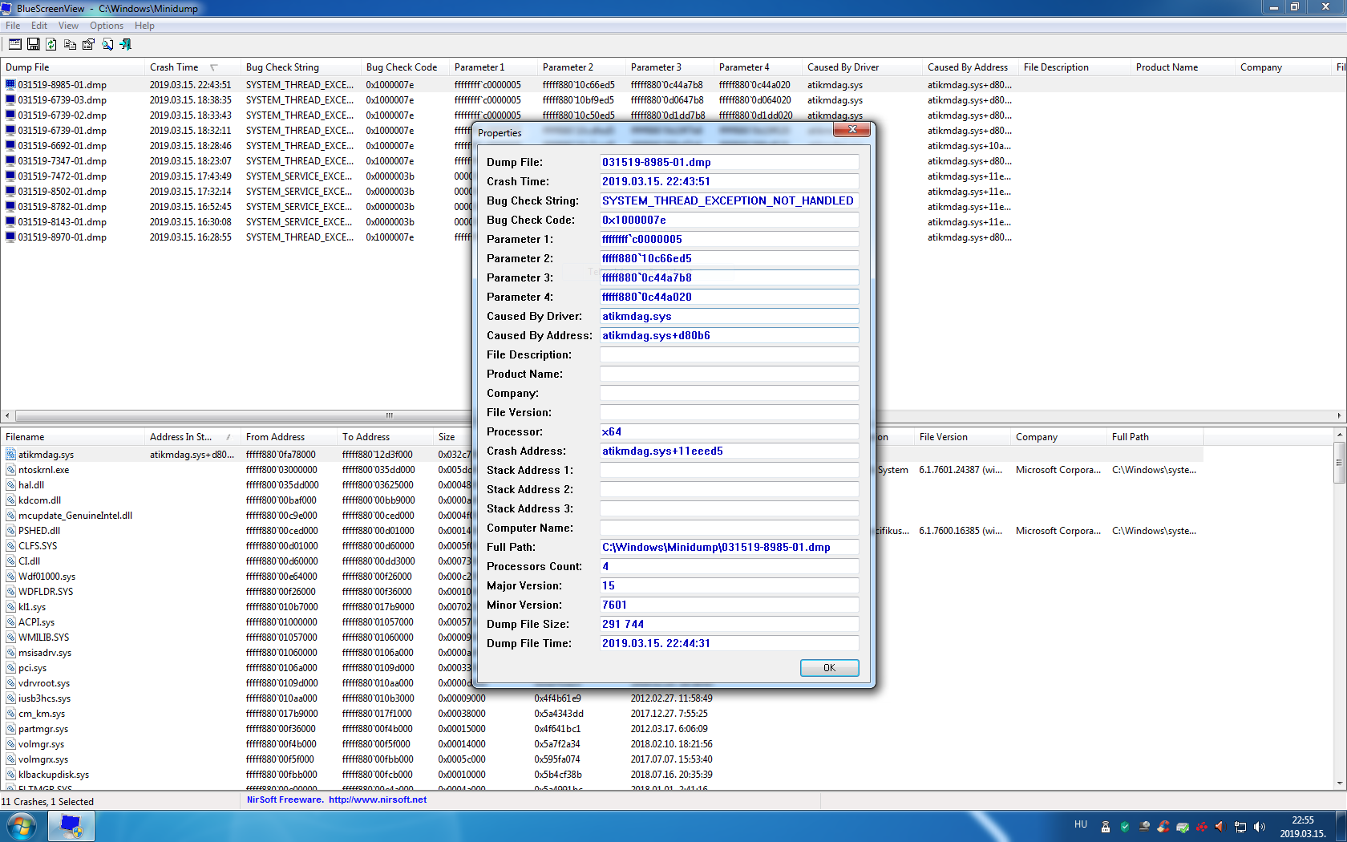Select hal.dll icon in lower pane
The width and height of the screenshot is (1347, 842).
click(10, 484)
